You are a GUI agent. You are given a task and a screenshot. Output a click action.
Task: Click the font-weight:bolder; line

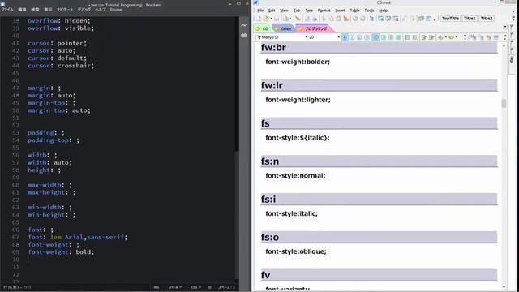[x=298, y=62]
